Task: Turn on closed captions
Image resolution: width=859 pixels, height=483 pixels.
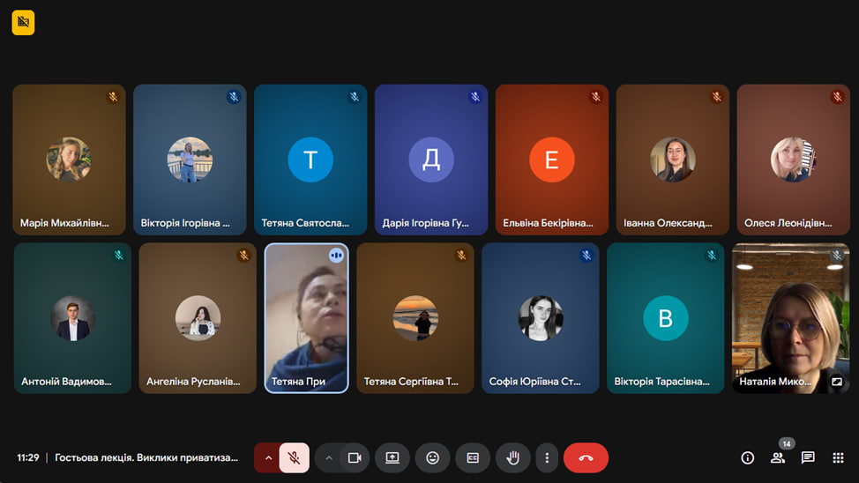Action: (x=473, y=457)
